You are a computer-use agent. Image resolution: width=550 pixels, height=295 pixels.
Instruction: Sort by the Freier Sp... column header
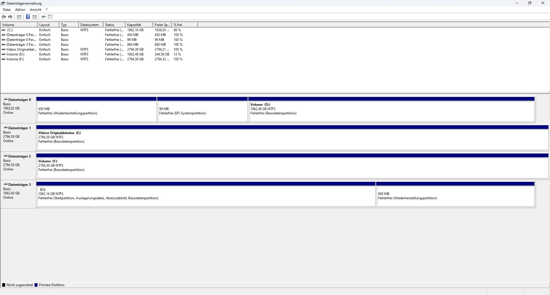click(162, 25)
